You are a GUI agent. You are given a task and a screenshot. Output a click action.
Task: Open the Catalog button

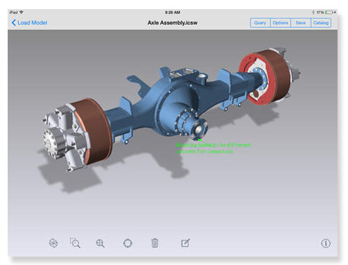point(321,23)
